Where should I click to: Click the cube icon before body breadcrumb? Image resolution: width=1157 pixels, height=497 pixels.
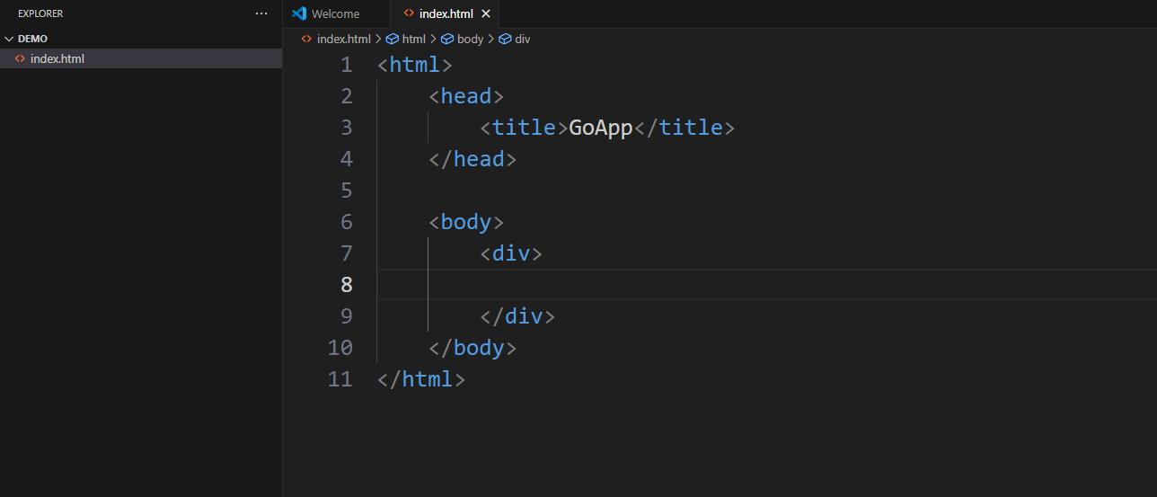point(447,39)
